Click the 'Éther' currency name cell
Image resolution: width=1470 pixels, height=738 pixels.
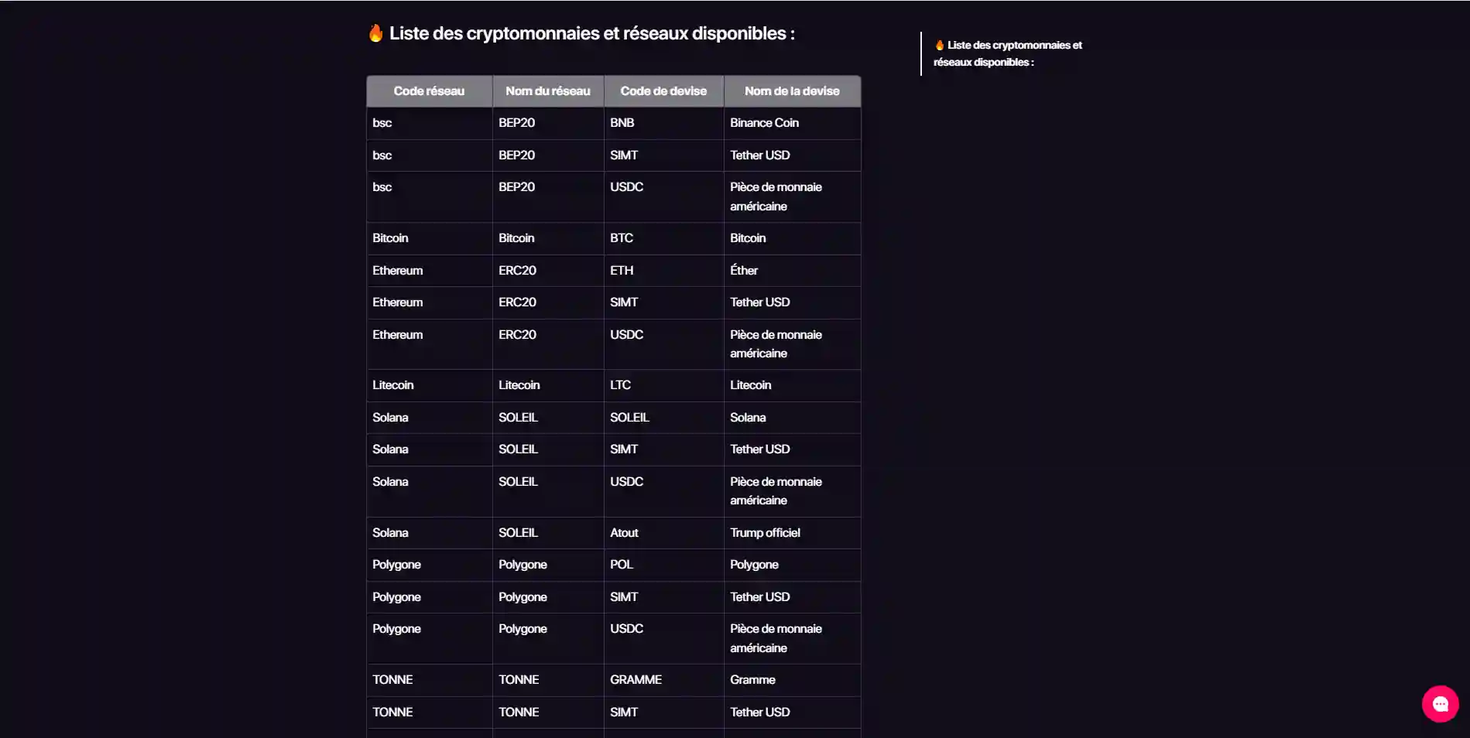coord(792,271)
